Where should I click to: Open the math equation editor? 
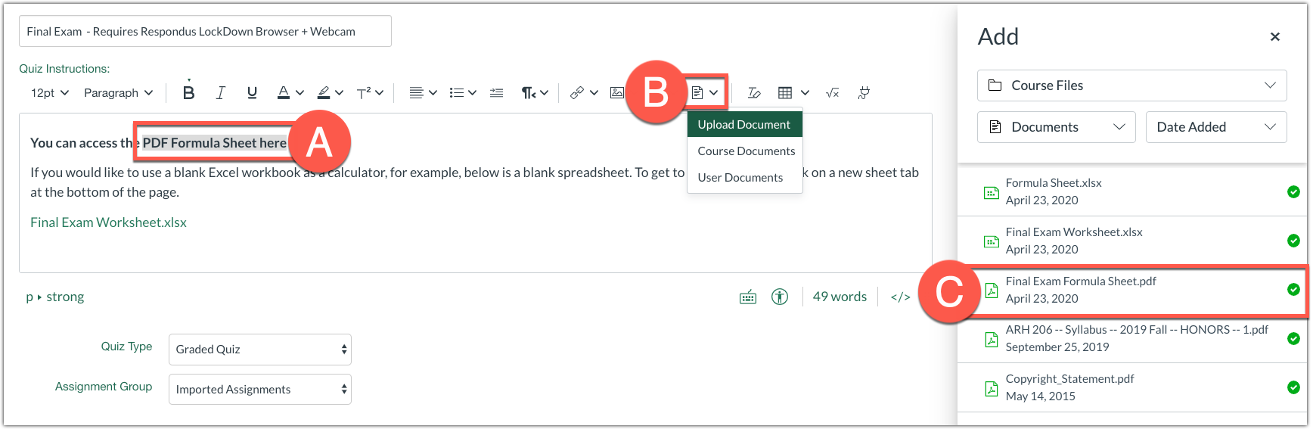[832, 92]
